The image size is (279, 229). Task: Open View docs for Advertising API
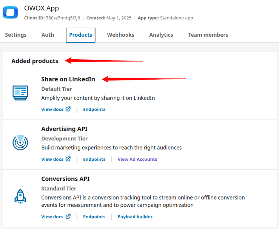[56, 159]
